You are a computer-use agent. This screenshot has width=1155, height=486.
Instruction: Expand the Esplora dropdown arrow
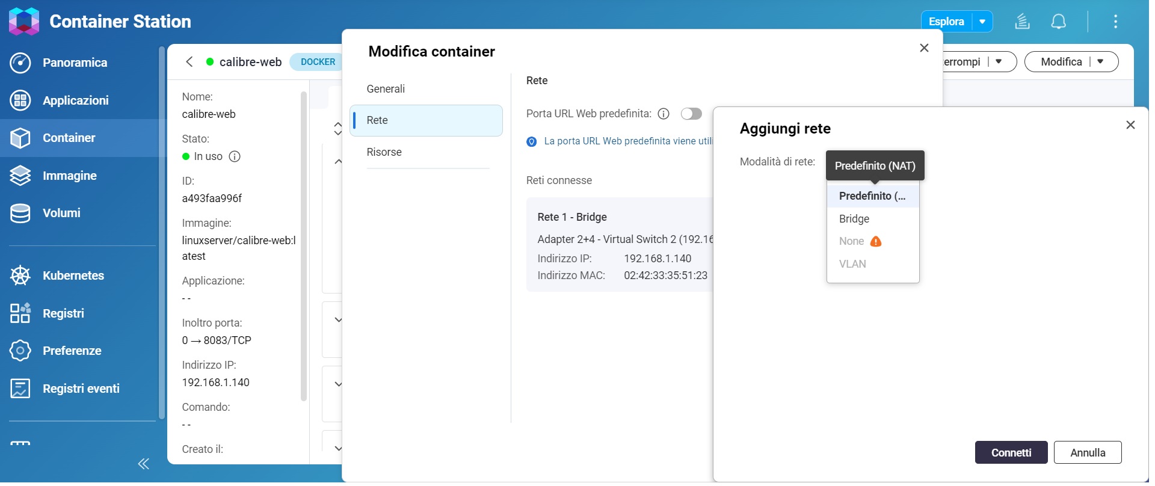coord(982,22)
